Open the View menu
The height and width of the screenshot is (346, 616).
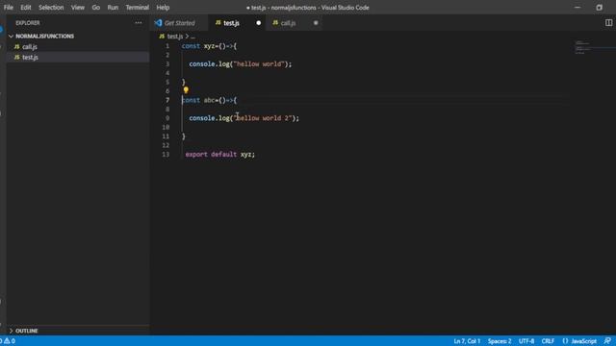point(78,8)
